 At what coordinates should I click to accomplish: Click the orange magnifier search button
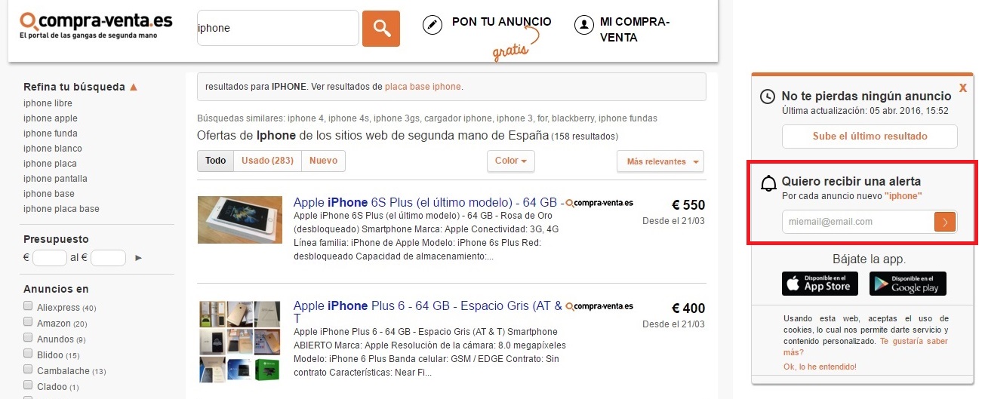pos(381,29)
